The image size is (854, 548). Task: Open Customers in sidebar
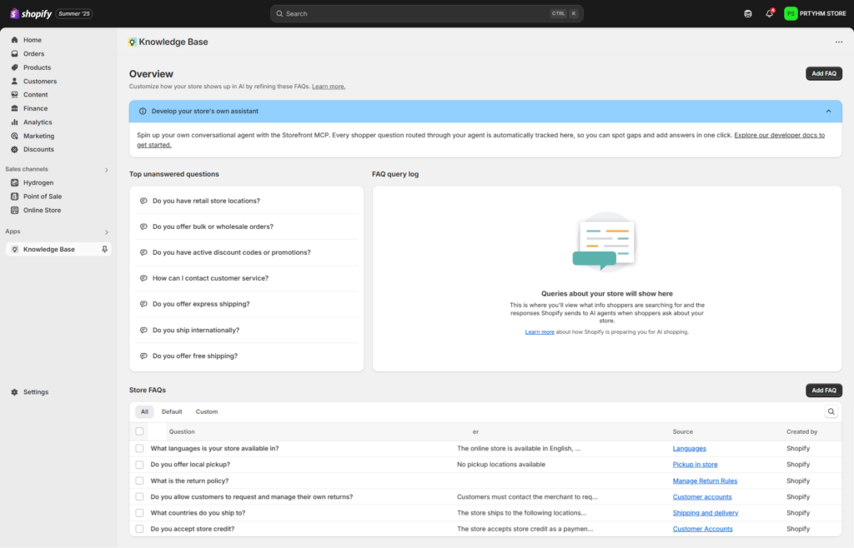coord(40,81)
